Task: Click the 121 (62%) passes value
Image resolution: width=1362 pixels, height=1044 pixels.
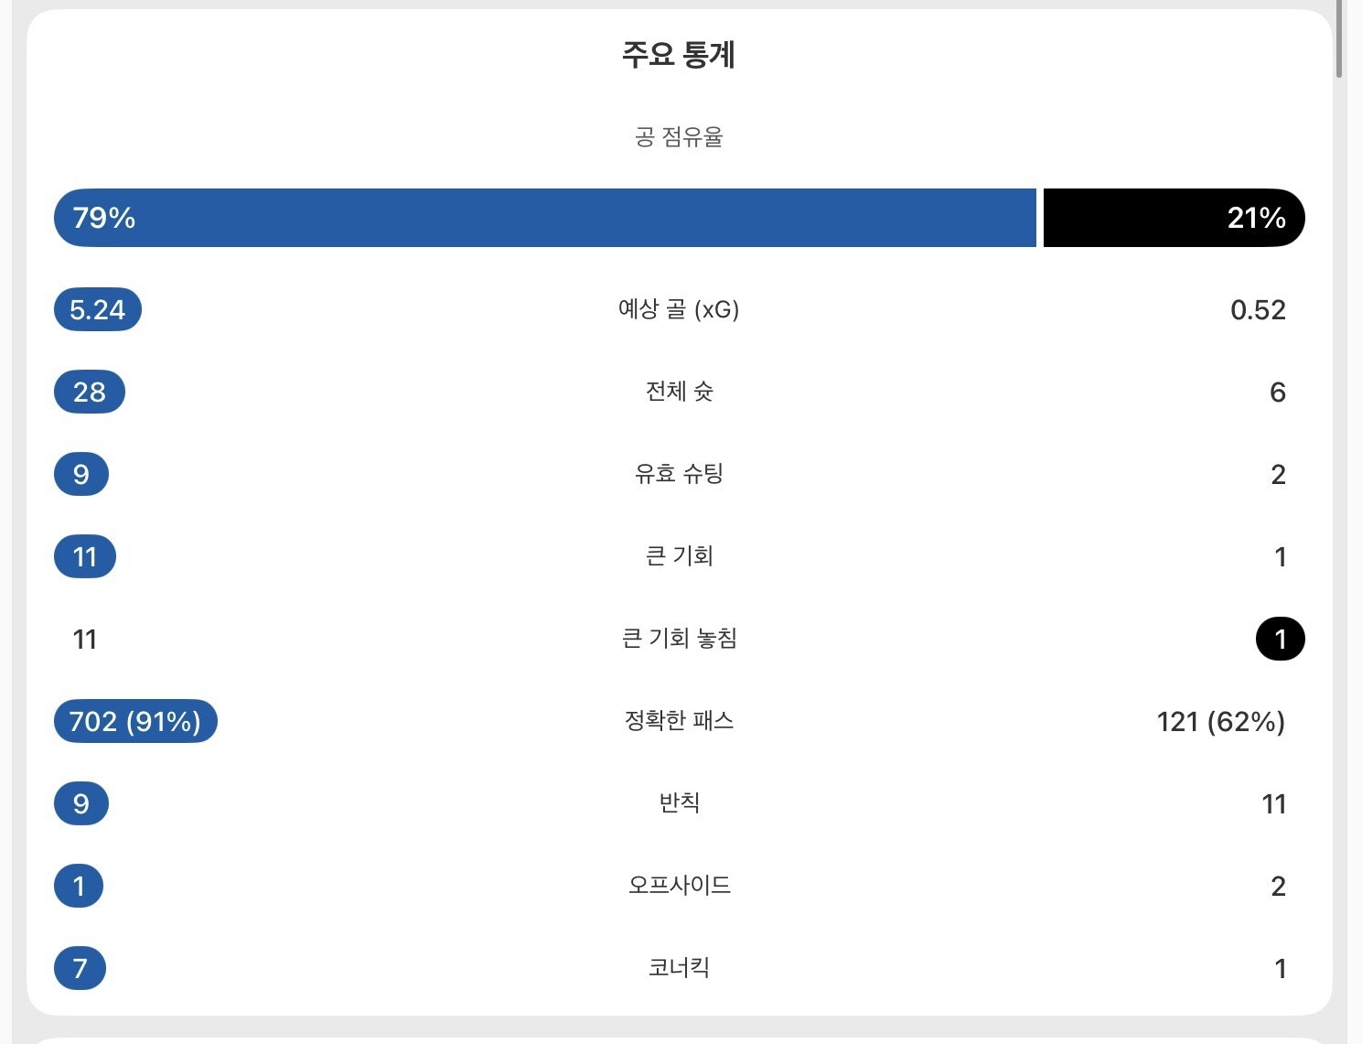Action: coord(1221,722)
